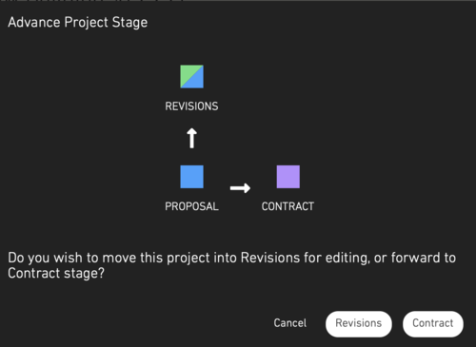Click the green-and-blue Revisions stage icon
The height and width of the screenshot is (347, 476).
[x=191, y=76]
